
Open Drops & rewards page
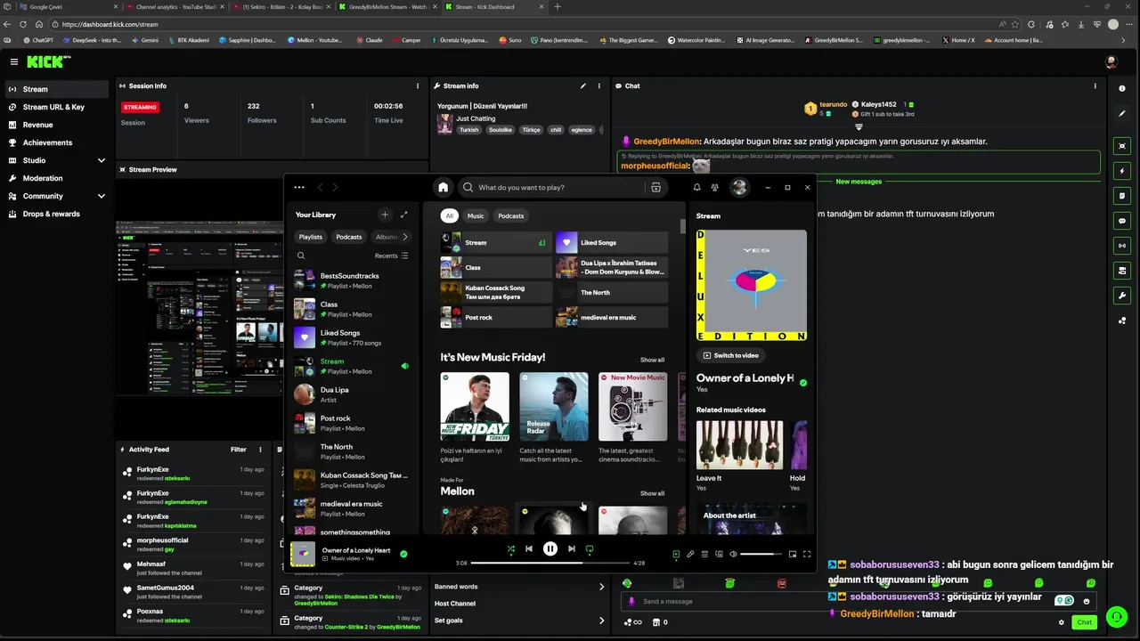[x=57, y=214]
